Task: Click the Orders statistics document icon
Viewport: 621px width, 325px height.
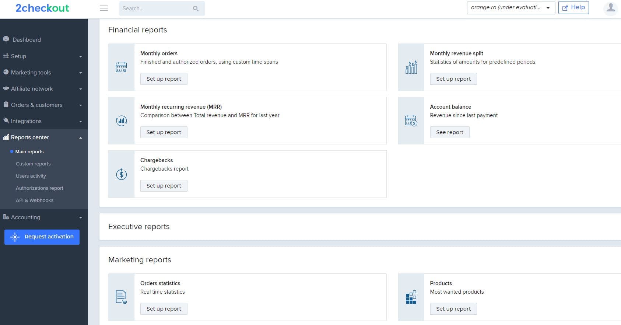Action: [x=121, y=297]
